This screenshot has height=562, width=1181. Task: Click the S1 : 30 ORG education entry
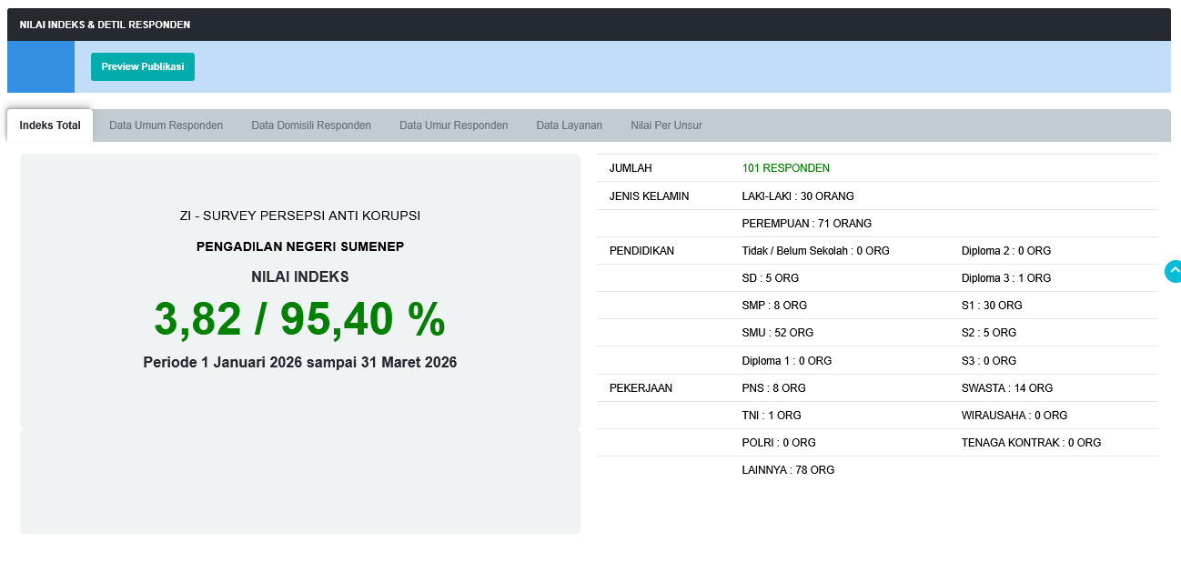pos(991,306)
